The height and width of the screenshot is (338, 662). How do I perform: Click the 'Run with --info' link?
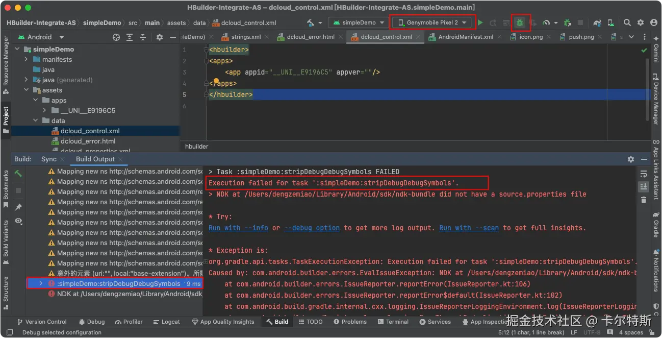[238, 228]
